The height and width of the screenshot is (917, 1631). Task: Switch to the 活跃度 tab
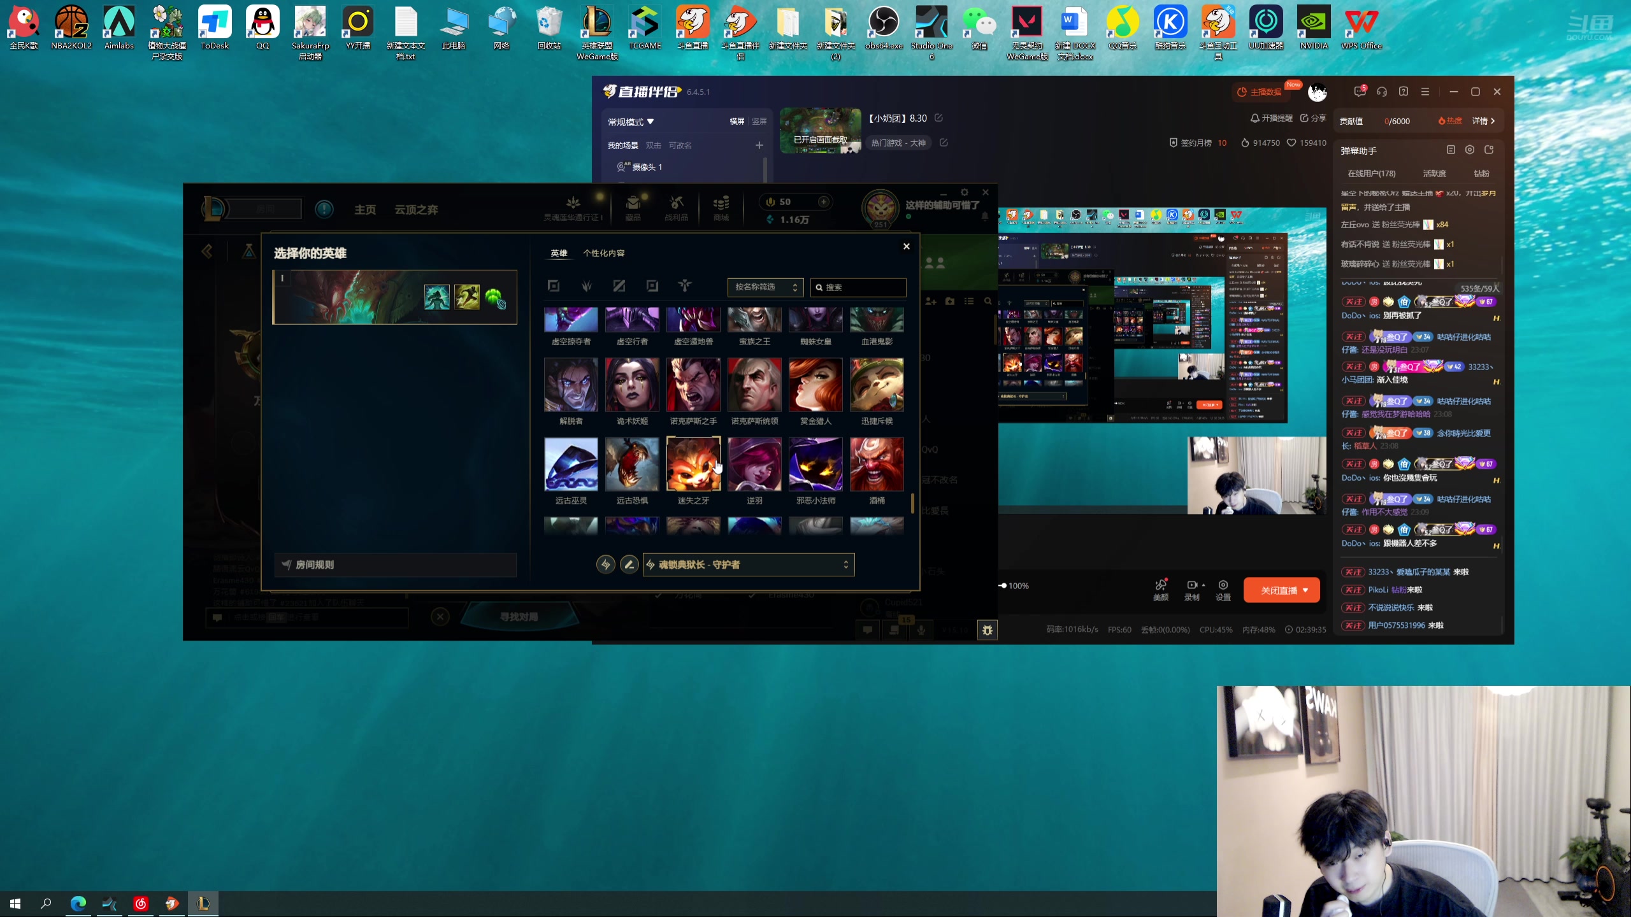(1435, 173)
